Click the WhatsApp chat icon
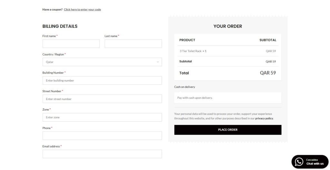This screenshot has width=330, height=170. tap(299, 162)
